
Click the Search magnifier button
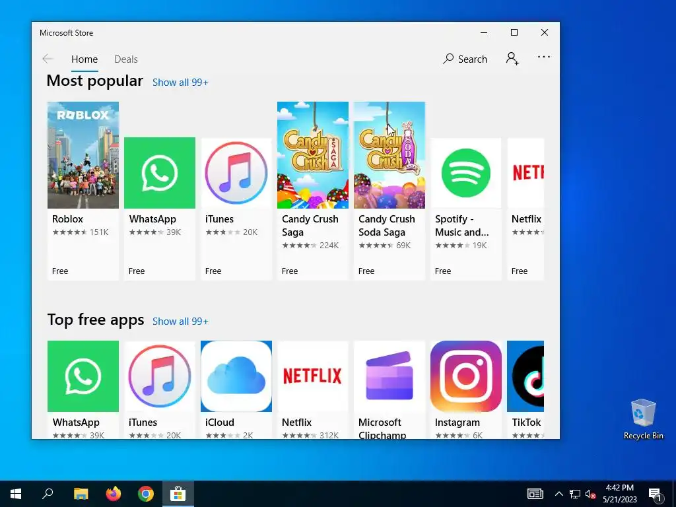(465, 59)
